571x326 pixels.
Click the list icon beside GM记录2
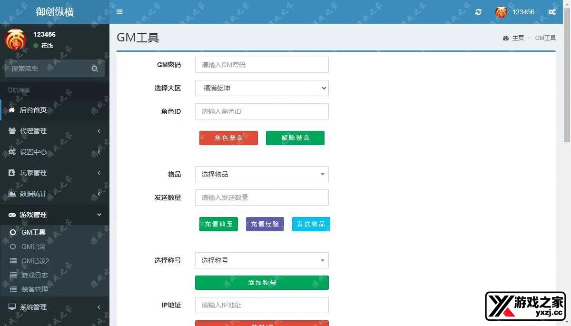[x=13, y=261]
